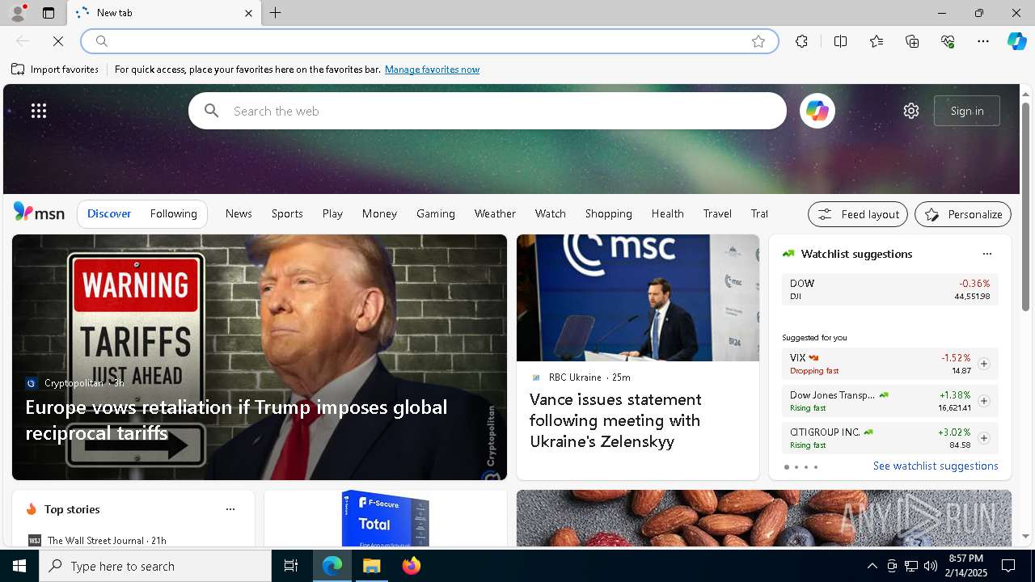
Task: Show hidden system tray icons
Action: (x=872, y=566)
